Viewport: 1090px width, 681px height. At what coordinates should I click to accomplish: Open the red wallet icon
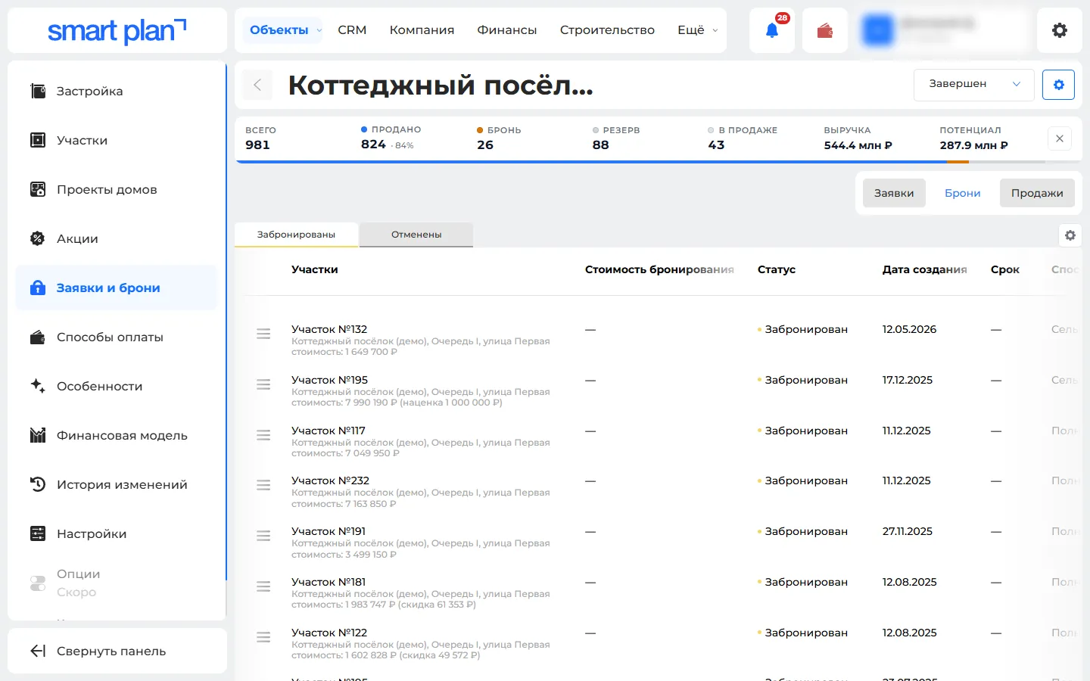coord(825,30)
